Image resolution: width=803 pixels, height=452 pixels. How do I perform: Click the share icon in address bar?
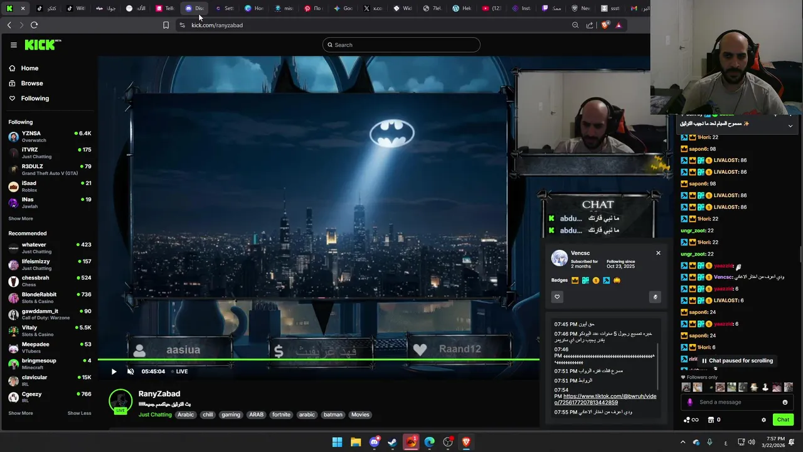590,25
